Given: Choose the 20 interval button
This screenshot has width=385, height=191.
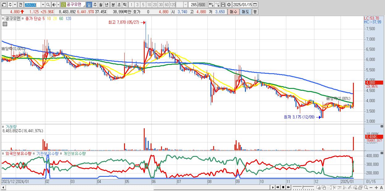Looking at the screenshot, I should 155,5.
